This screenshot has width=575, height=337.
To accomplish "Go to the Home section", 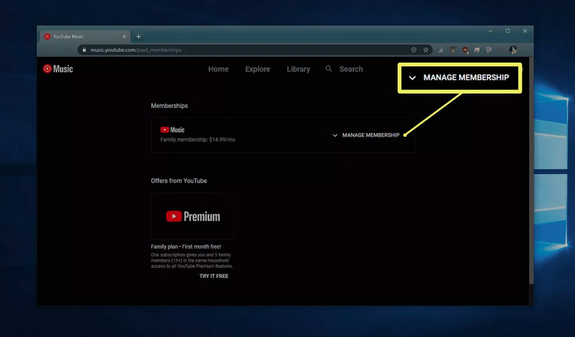I will click(218, 69).
